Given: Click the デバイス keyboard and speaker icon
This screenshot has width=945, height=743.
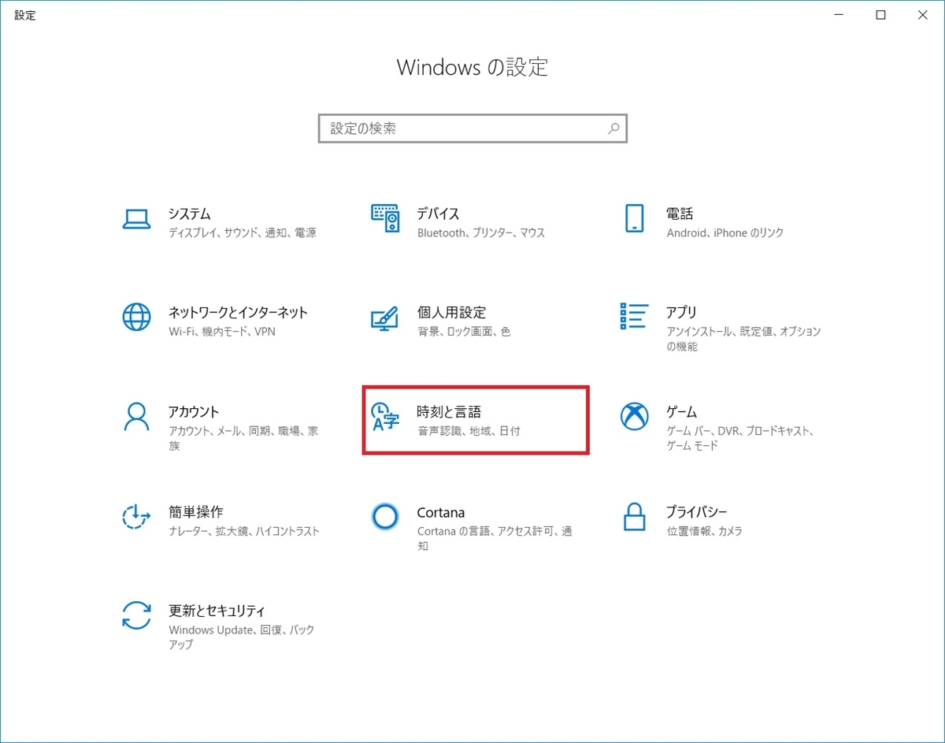Looking at the screenshot, I should click(385, 219).
